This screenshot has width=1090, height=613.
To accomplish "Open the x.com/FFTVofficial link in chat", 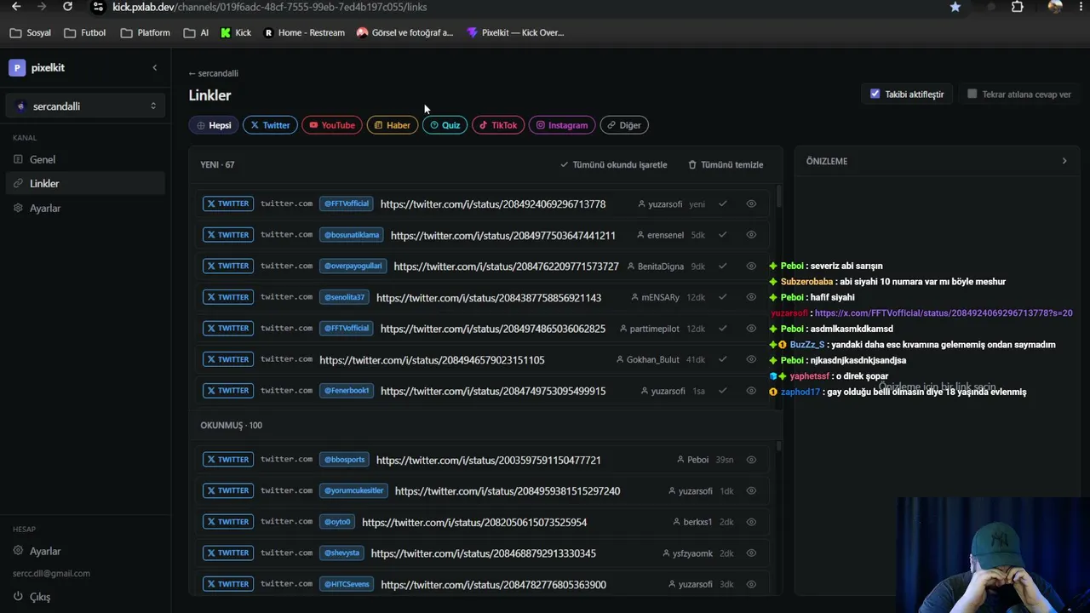I will (x=944, y=313).
